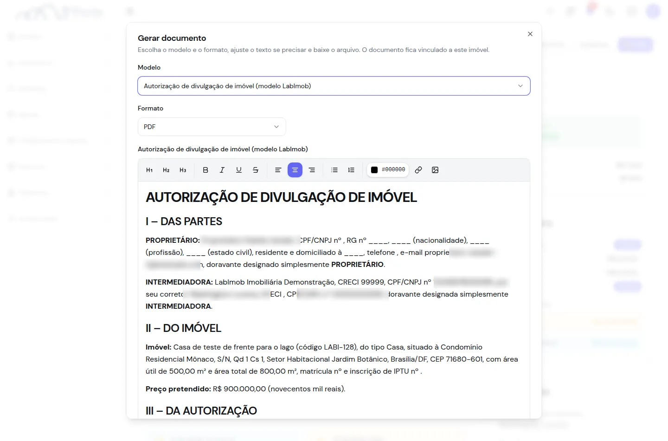Click the 'III – DA AUTORIZAÇÃO' heading

(201, 411)
